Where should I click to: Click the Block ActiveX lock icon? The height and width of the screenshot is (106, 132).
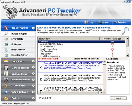(6, 50)
